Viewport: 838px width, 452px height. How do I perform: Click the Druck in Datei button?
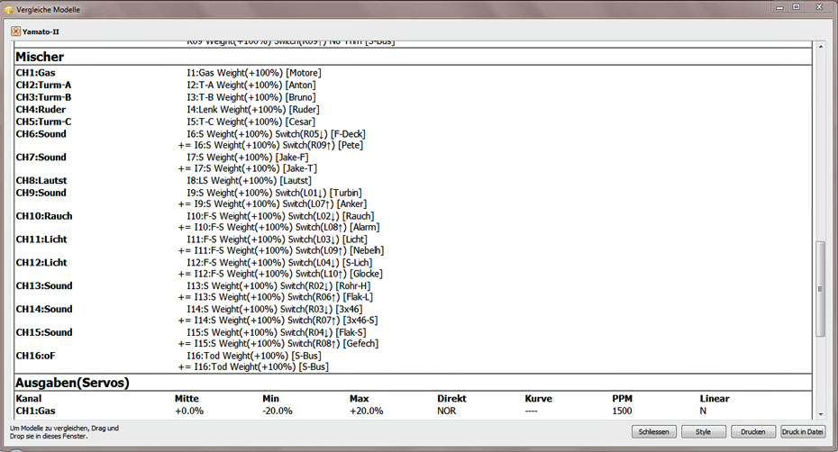click(x=802, y=432)
